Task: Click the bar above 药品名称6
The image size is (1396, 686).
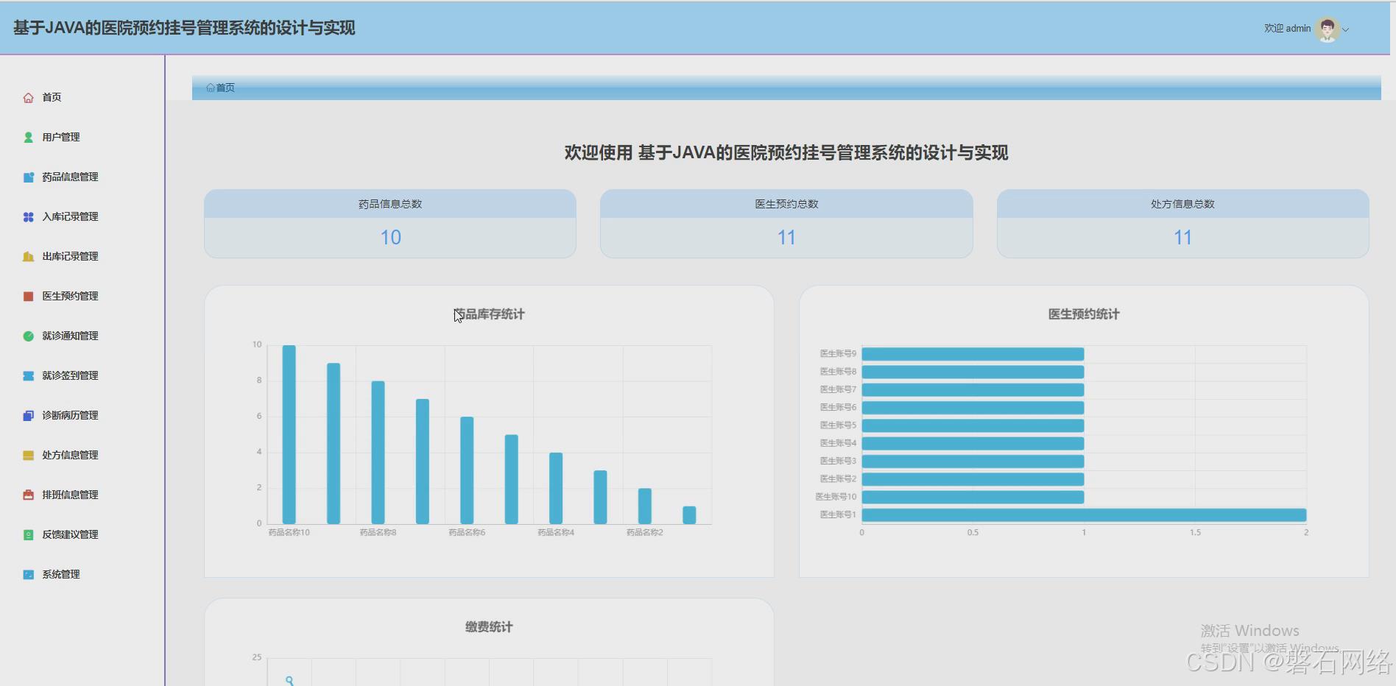Action: pyautogui.click(x=467, y=470)
